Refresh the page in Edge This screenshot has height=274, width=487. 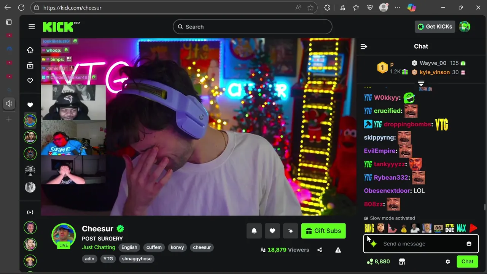[x=21, y=8]
